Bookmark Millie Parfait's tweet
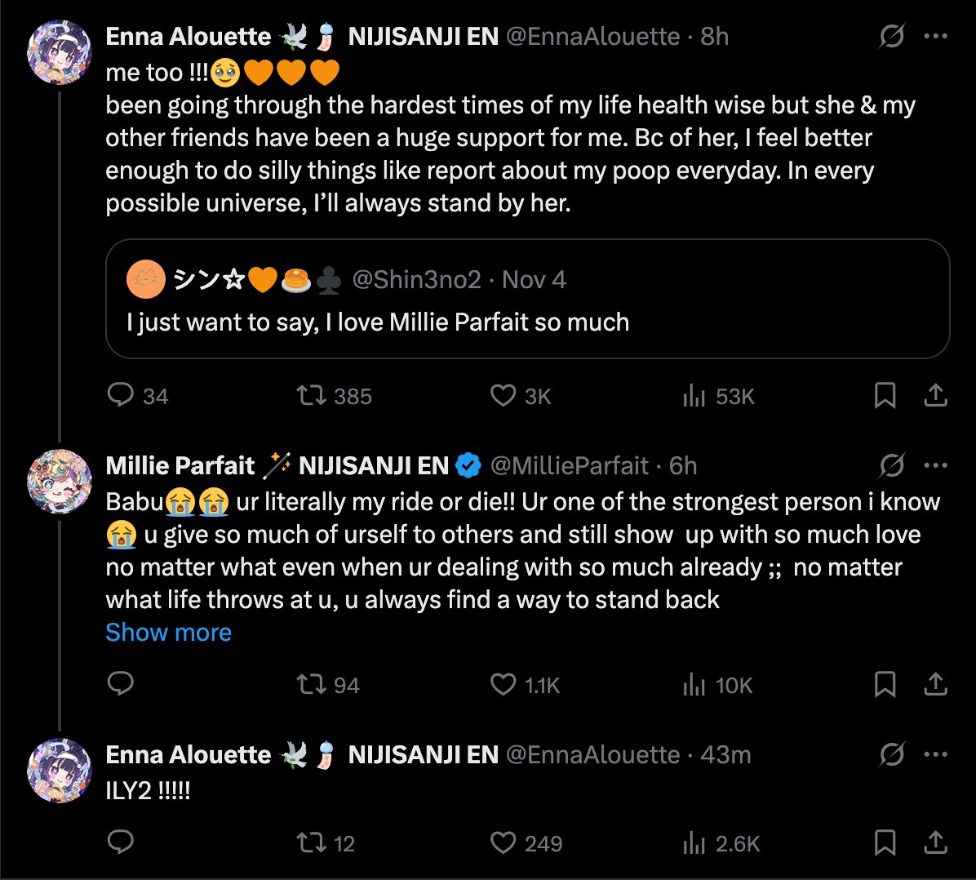Screen dimensions: 976x880 (885, 684)
